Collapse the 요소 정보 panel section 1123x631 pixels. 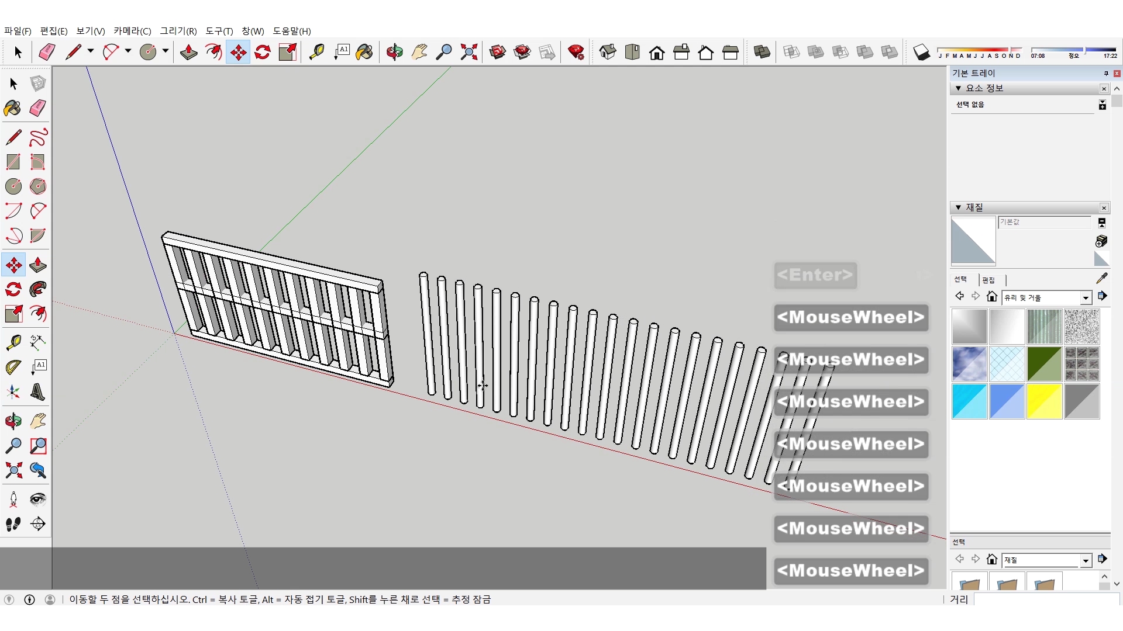(x=958, y=88)
